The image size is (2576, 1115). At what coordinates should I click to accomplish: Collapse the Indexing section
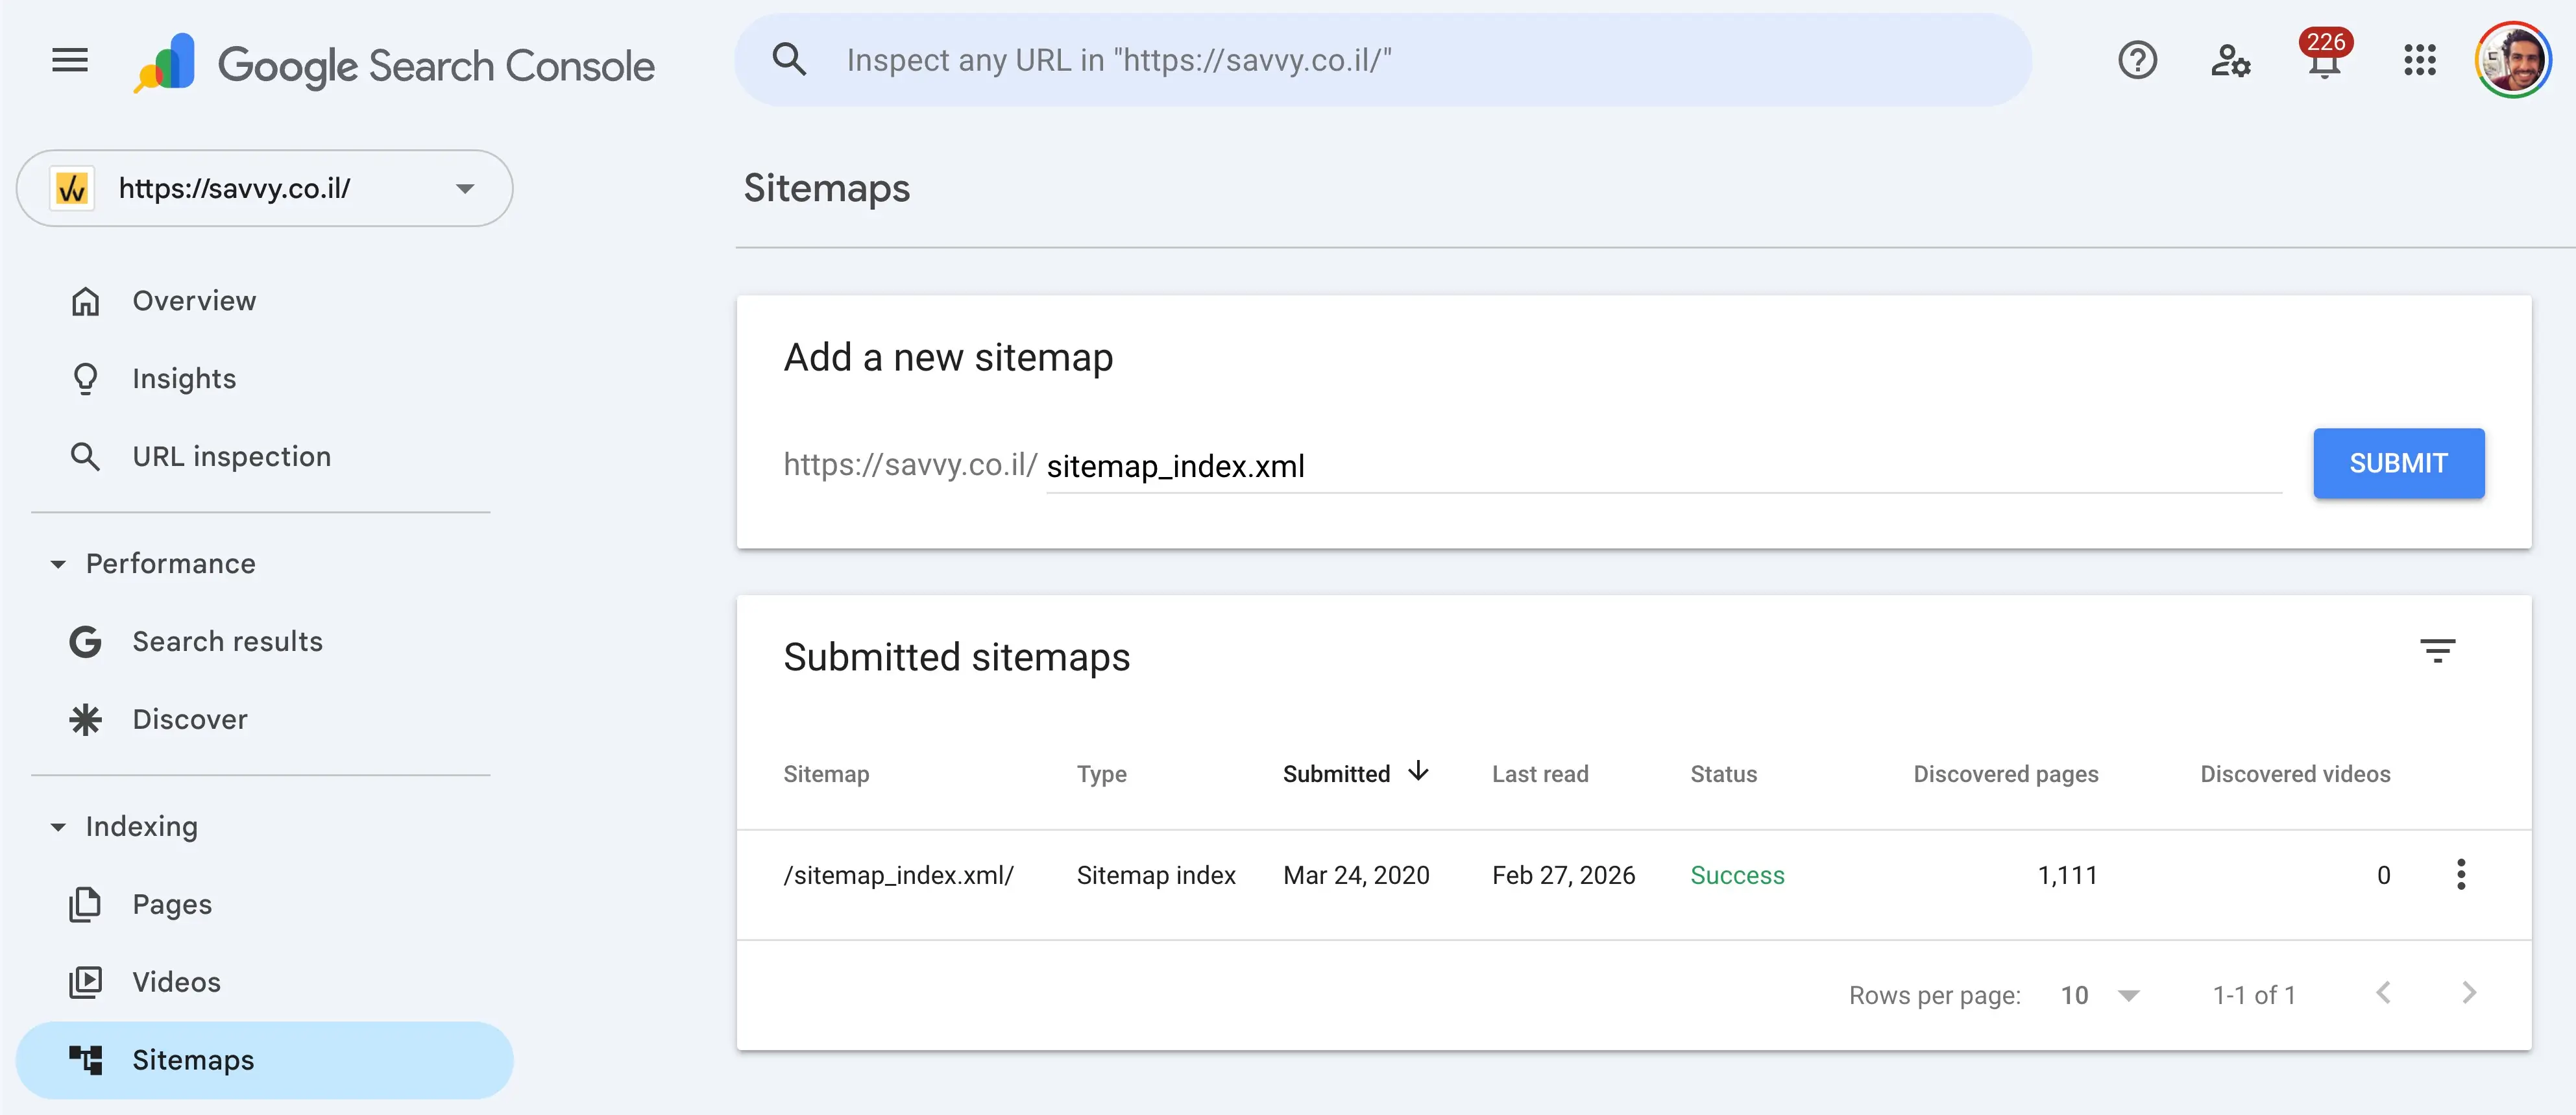(x=57, y=826)
